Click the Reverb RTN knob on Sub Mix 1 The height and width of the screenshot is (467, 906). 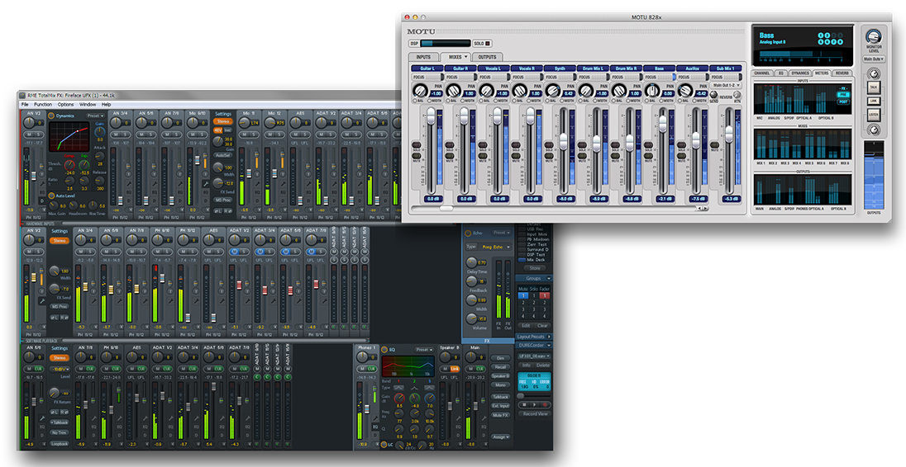coord(737,95)
